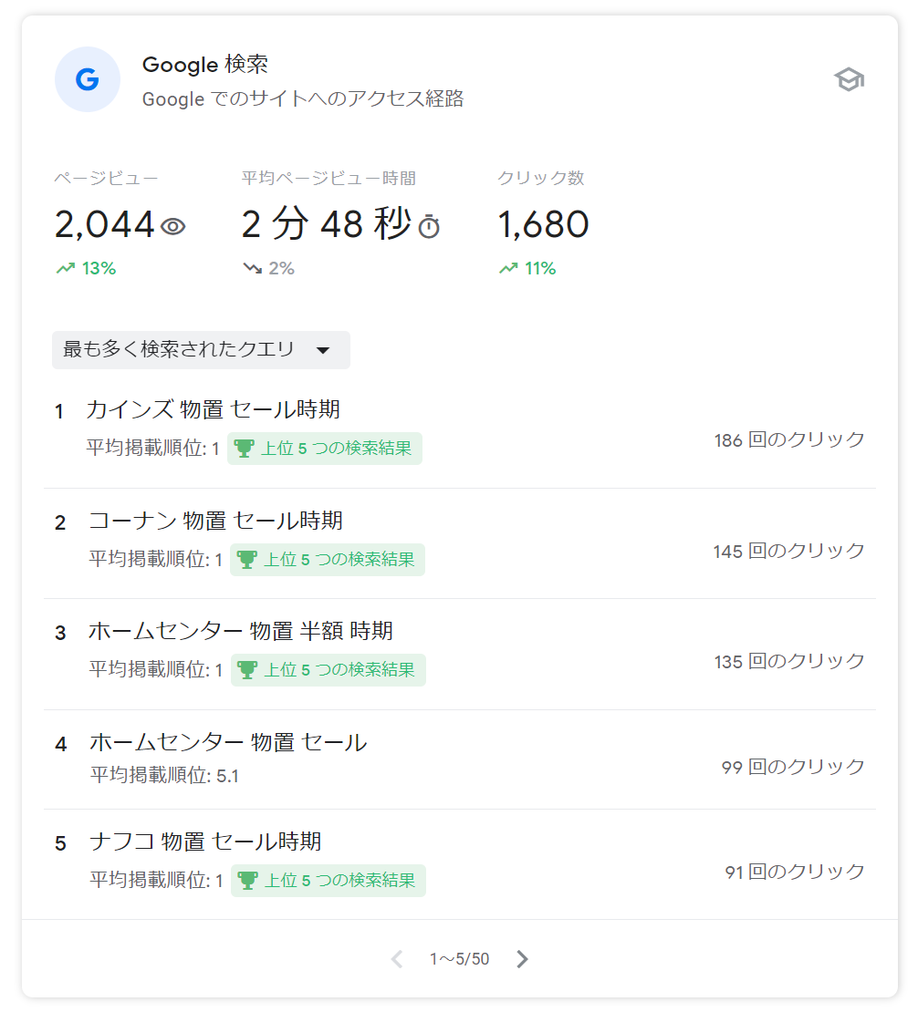The width and height of the screenshot is (918, 1012).
Task: Click 上位 5 つの検索結果 badge on row 5
Action: coord(329,881)
